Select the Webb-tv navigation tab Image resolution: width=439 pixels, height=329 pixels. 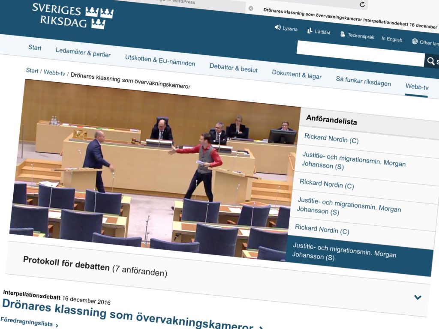pyautogui.click(x=417, y=87)
